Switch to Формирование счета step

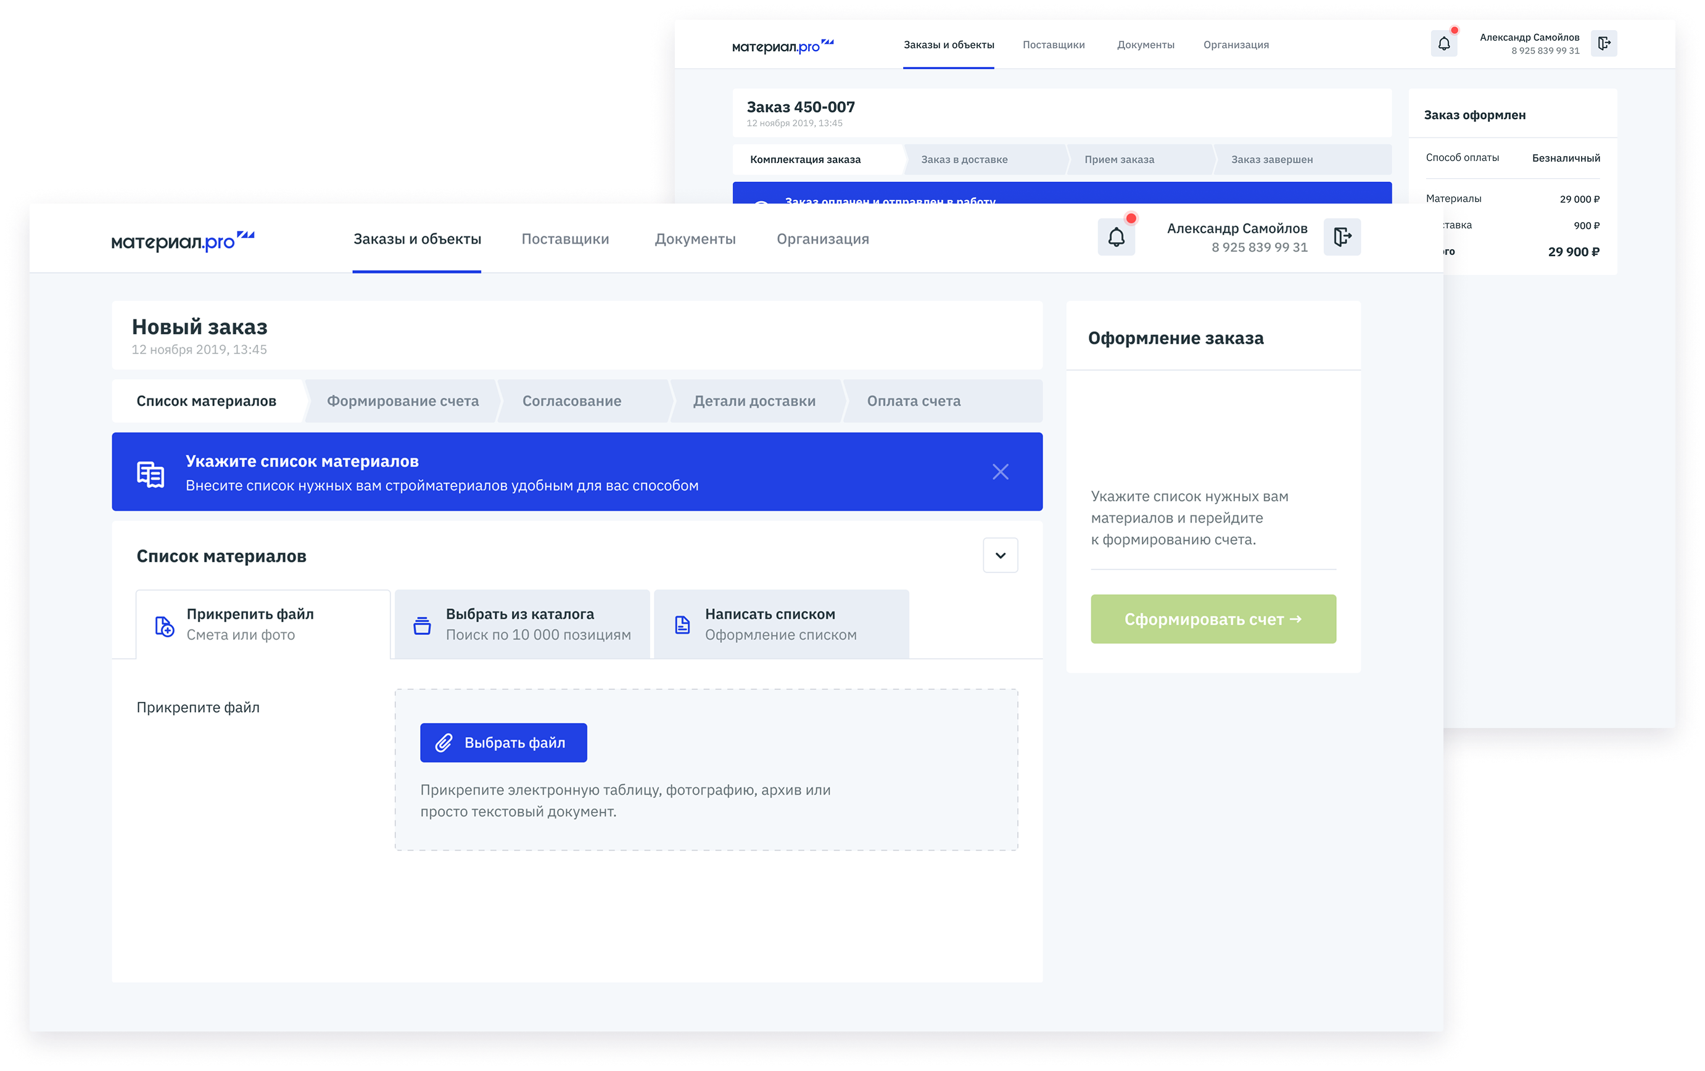[402, 401]
